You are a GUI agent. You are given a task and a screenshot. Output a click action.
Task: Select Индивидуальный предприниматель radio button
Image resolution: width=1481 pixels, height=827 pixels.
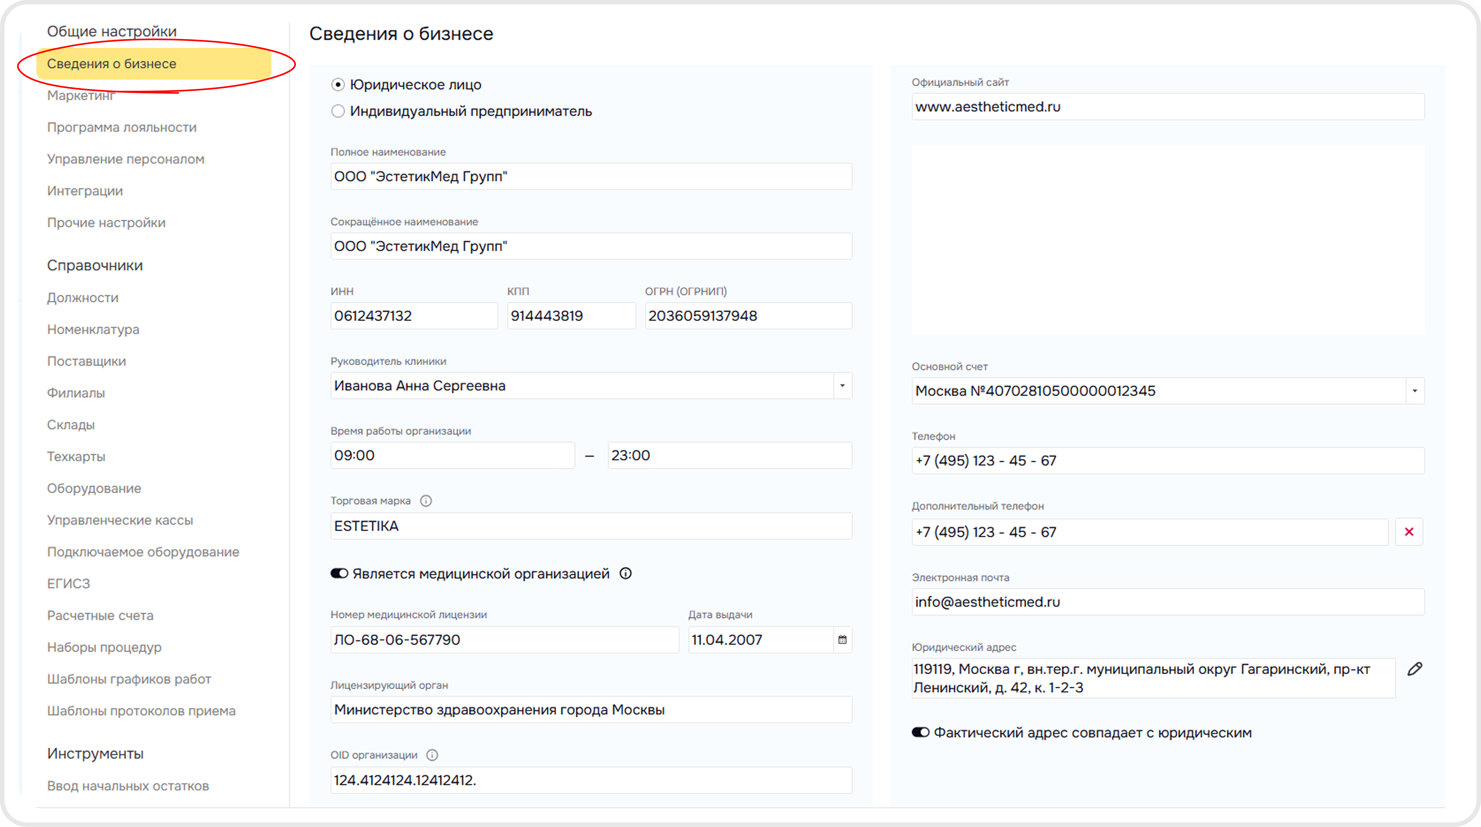(338, 111)
